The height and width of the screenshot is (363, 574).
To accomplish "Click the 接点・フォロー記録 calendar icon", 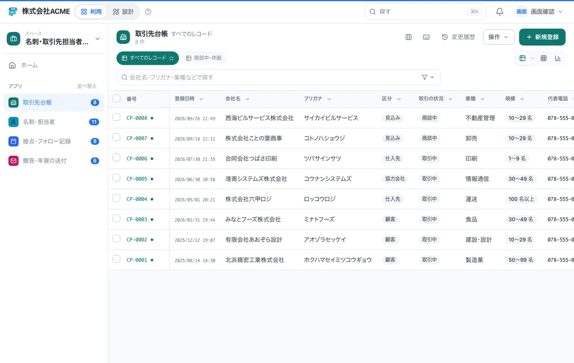I will coord(13,141).
